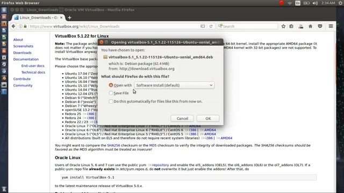Screen dimensions: 344x193
Task: Open Oracle yum repository link
Action: pyautogui.click(x=161, y=165)
